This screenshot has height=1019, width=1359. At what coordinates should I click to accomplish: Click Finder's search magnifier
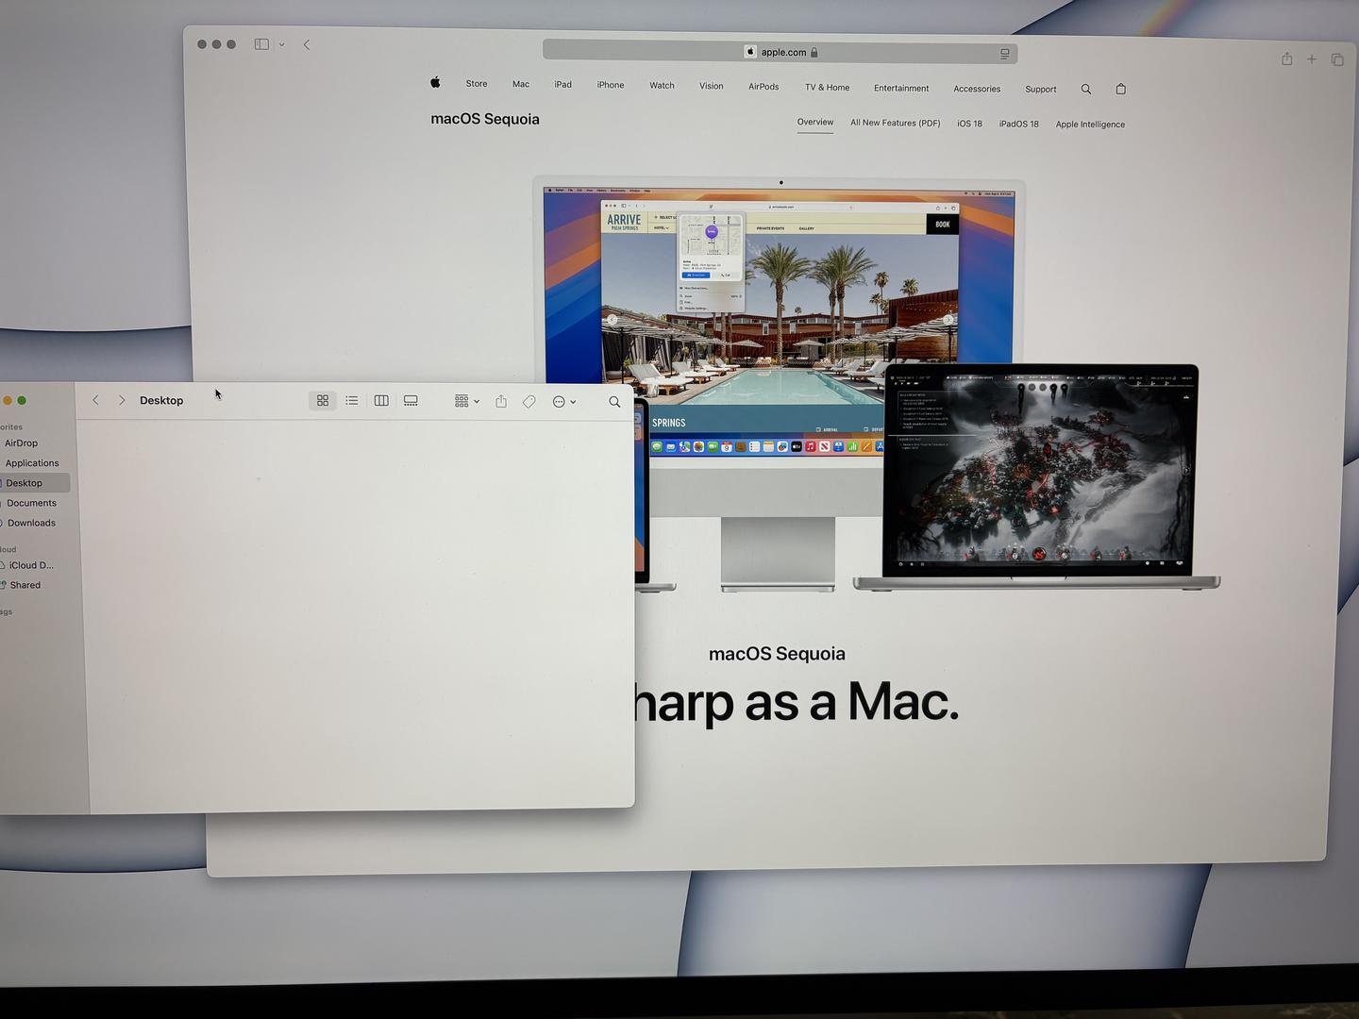click(614, 402)
